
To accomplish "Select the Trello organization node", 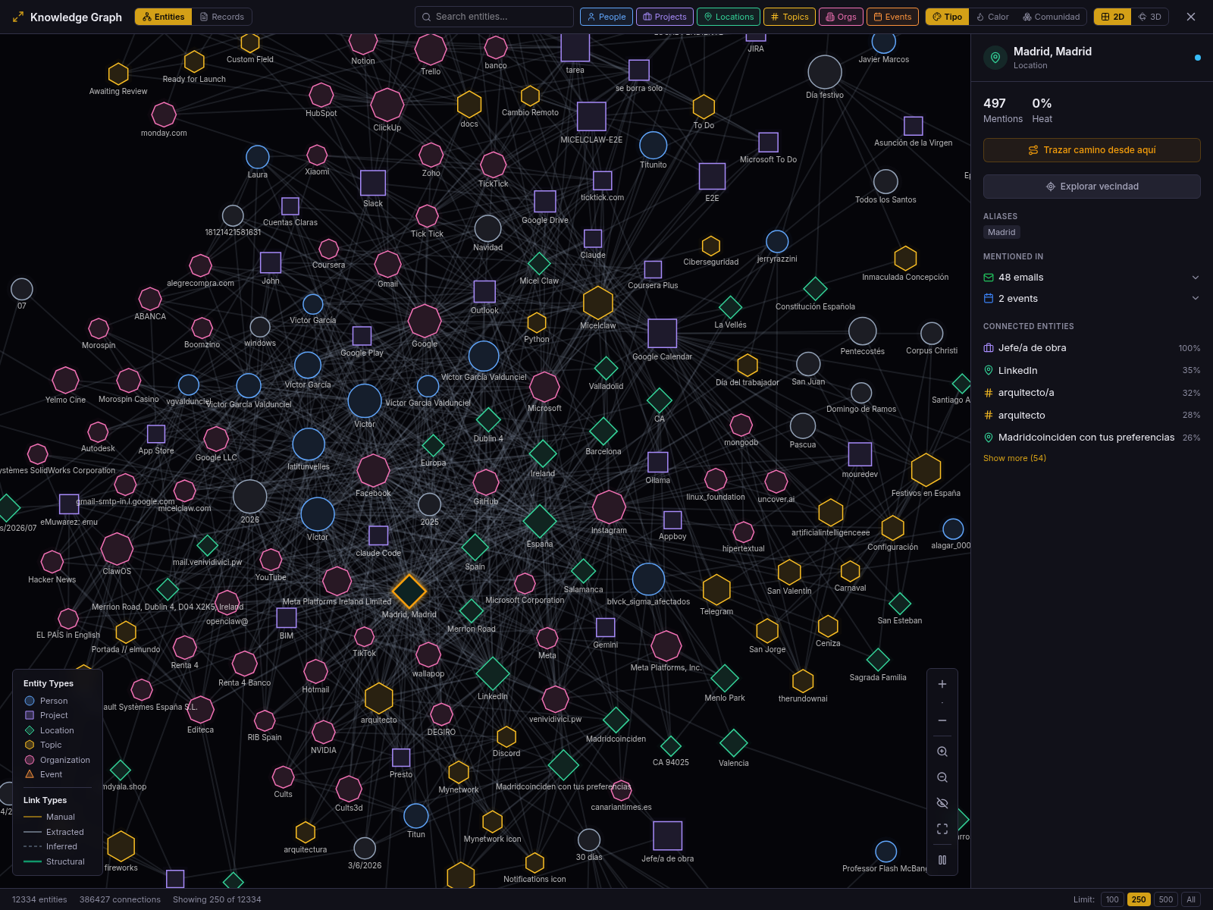I will [x=431, y=50].
